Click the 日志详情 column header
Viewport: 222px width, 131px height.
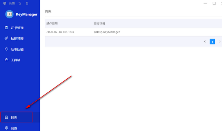99,23
